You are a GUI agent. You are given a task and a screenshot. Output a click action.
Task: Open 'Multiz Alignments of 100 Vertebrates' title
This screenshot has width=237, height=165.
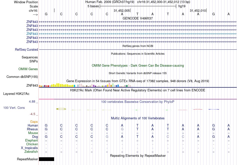[x=138, y=118]
